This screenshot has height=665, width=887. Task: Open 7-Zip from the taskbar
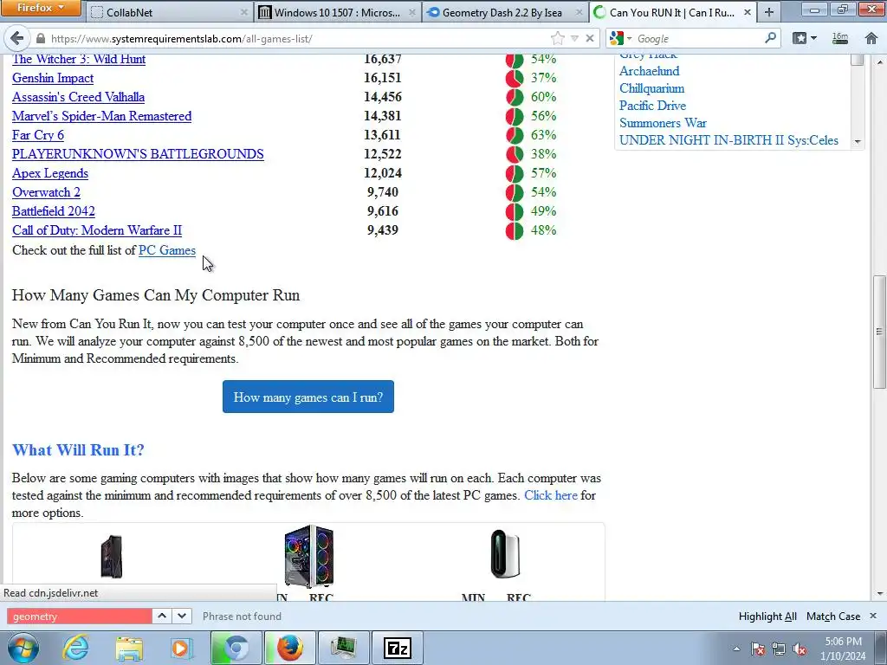click(x=397, y=648)
